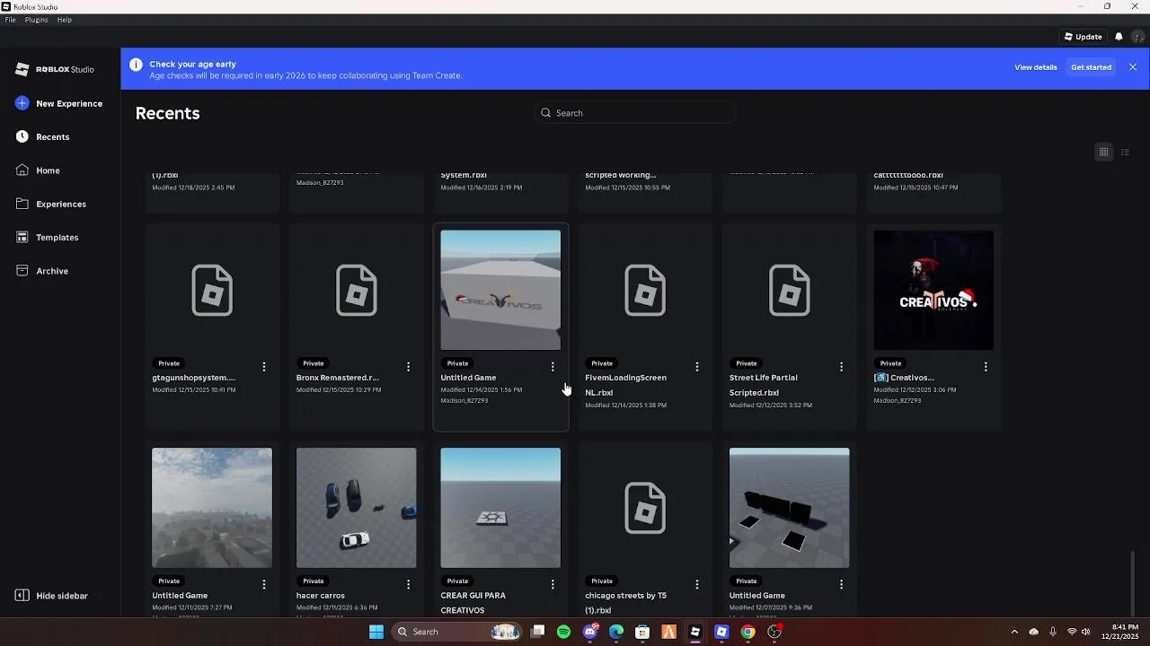Open options for Street Life Partial Scripted
The image size is (1150, 646).
click(841, 367)
